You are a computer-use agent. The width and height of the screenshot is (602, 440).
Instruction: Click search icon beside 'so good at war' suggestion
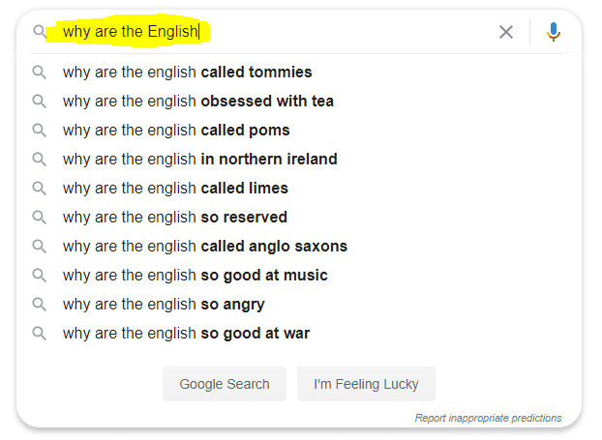click(40, 334)
